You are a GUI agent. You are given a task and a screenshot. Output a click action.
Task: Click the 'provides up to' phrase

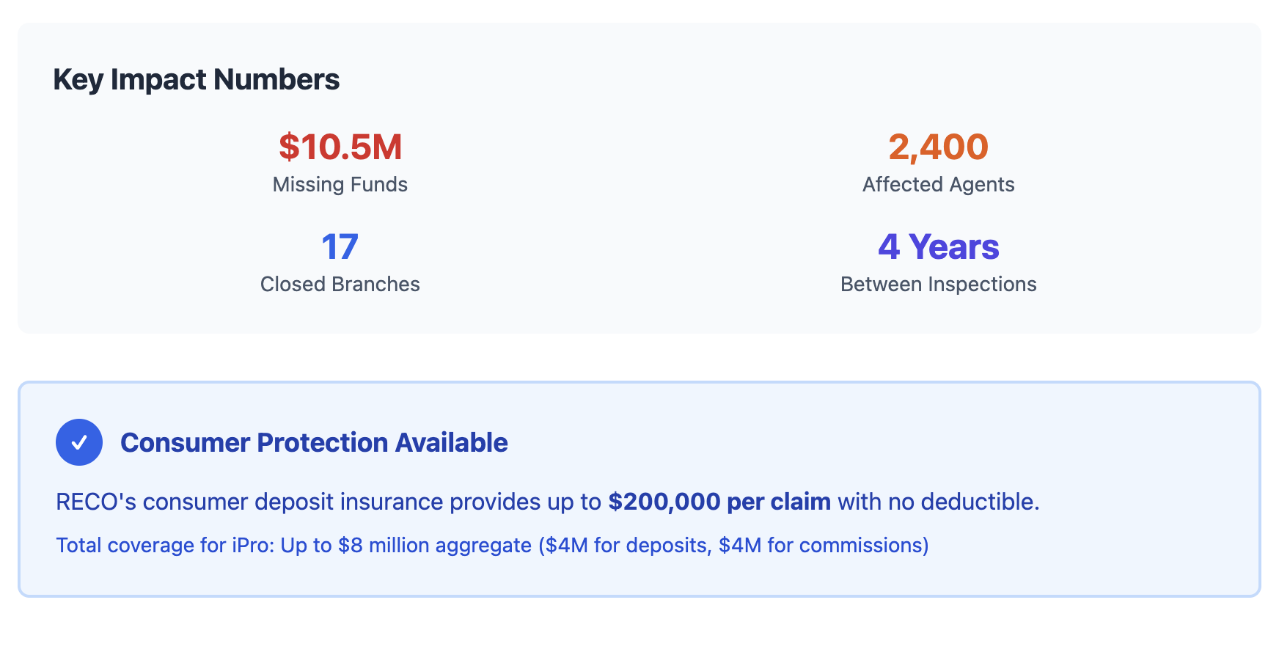coord(525,502)
